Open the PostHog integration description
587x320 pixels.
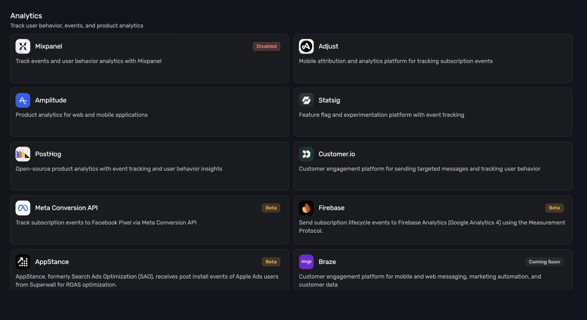(119, 169)
